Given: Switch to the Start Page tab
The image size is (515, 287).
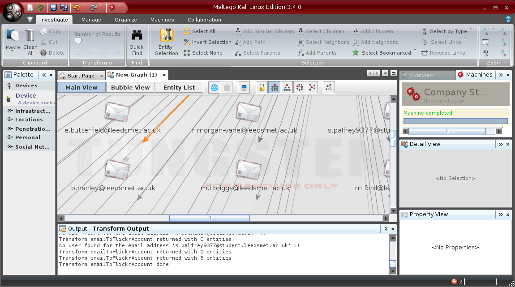Looking at the screenshot, I should coord(81,76).
